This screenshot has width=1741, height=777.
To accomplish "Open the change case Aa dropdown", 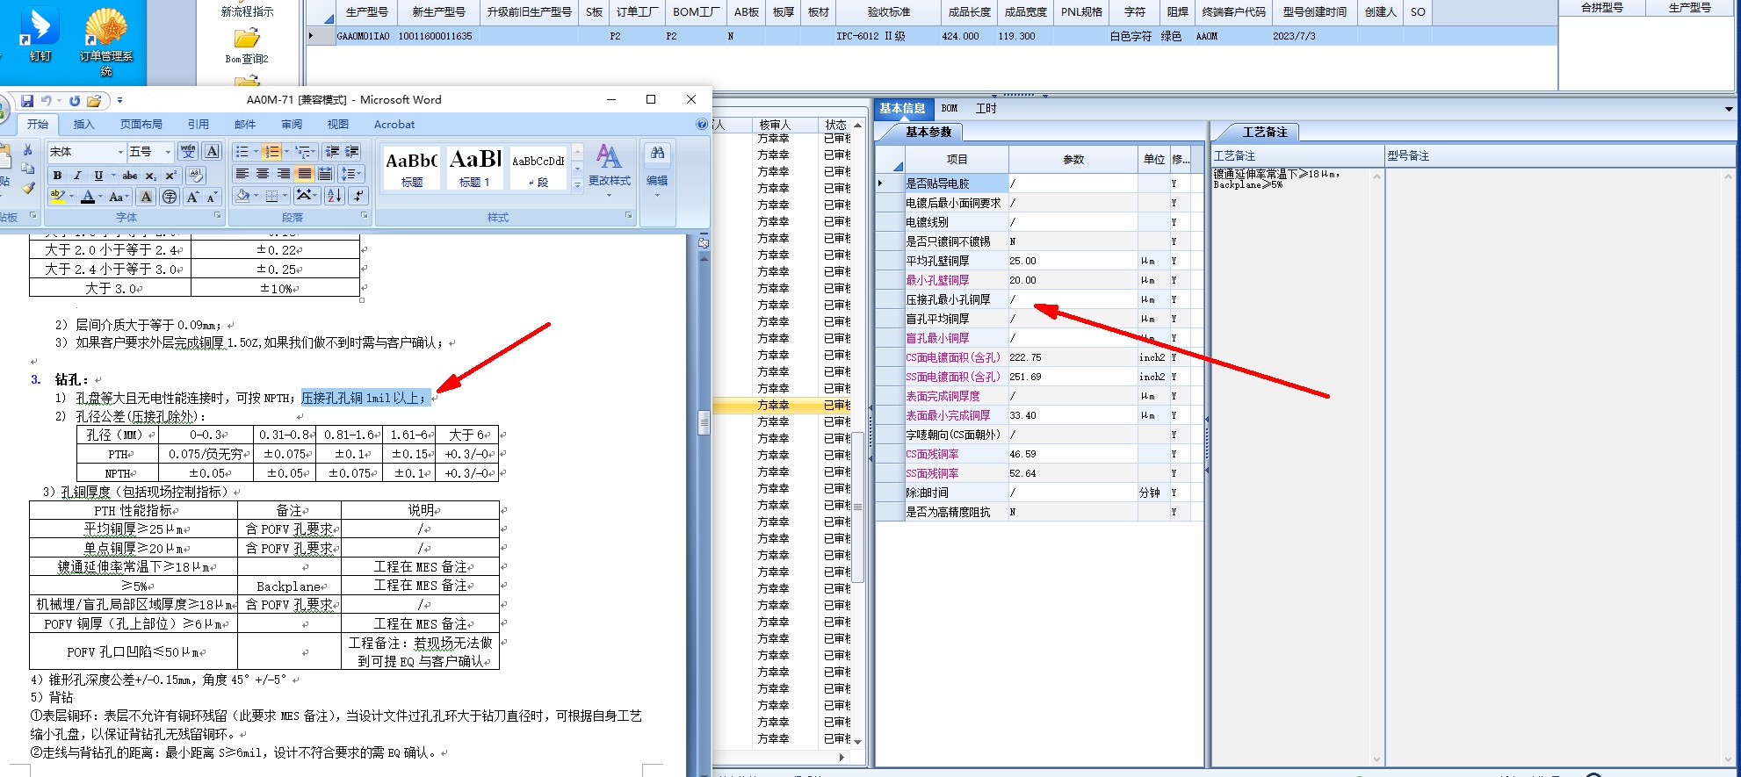I will [x=119, y=197].
